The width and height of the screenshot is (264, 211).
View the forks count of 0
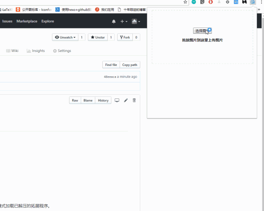(x=136, y=38)
